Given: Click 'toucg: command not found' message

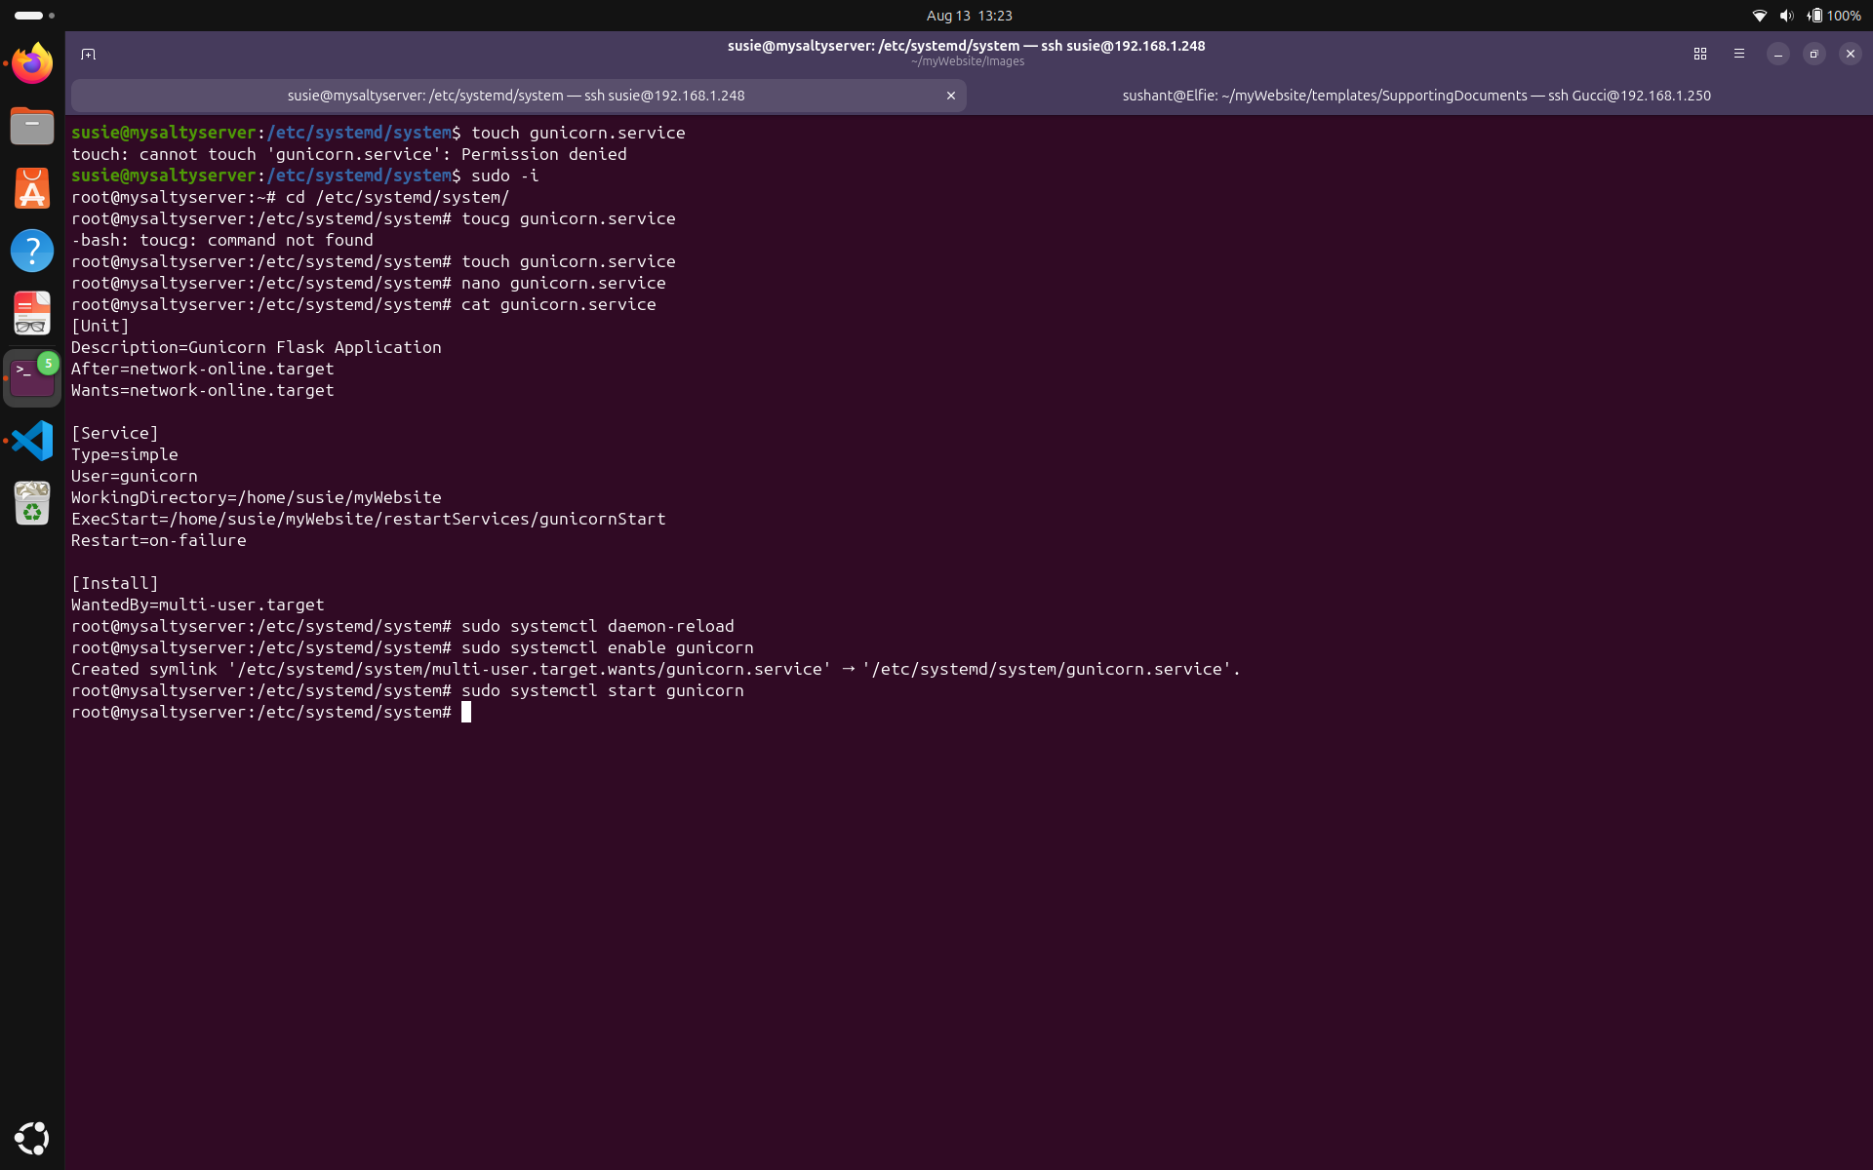Looking at the screenshot, I should (x=222, y=240).
